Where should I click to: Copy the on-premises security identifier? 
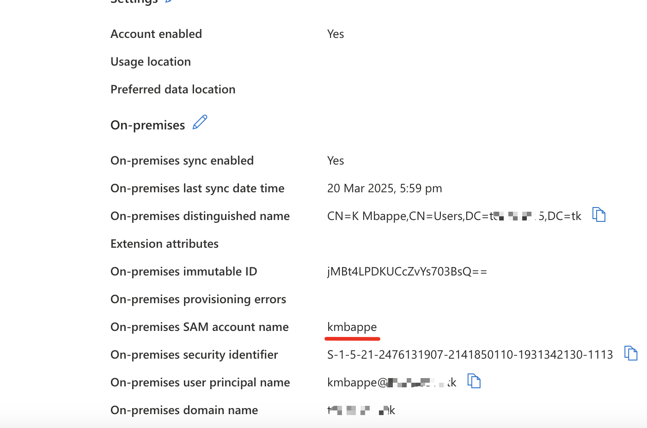(631, 353)
